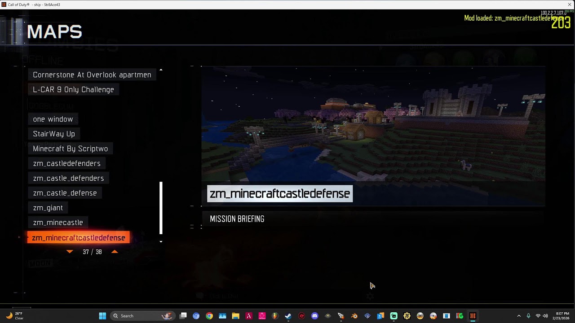The width and height of the screenshot is (575, 323).
Task: Click the taskbar Search box
Action: click(x=142, y=316)
